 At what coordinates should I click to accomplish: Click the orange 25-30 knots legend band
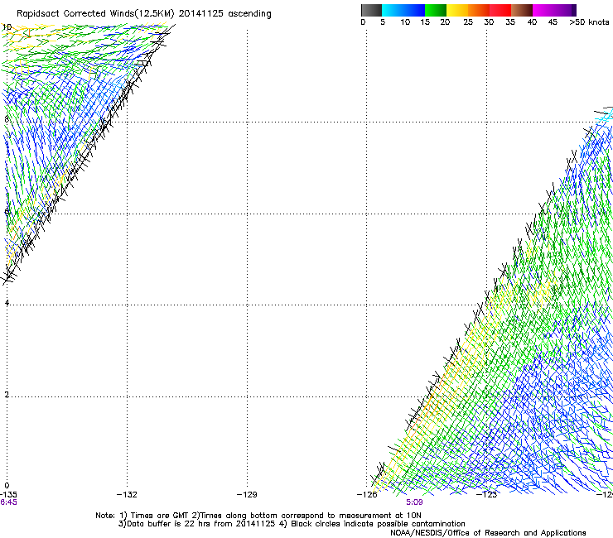pyautogui.click(x=479, y=10)
